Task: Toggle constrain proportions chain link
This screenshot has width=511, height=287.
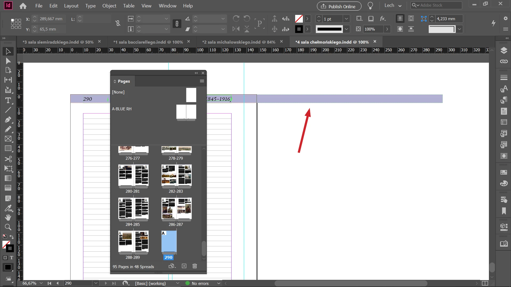Action: tap(177, 24)
